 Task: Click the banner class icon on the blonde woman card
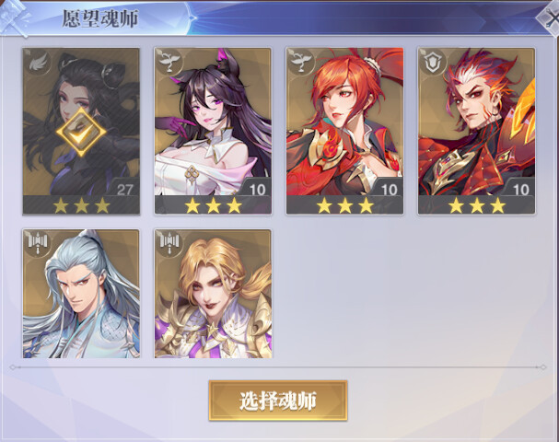tap(169, 243)
